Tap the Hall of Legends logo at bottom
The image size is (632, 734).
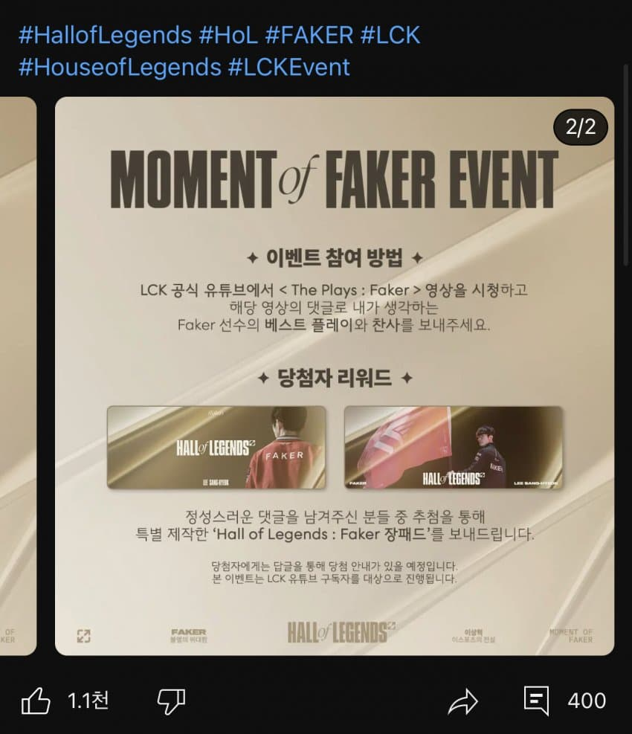(x=341, y=632)
